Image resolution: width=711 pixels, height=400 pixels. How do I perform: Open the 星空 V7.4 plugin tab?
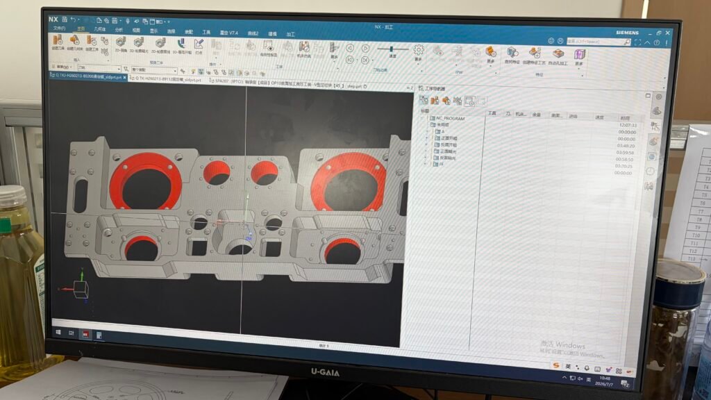[229, 33]
